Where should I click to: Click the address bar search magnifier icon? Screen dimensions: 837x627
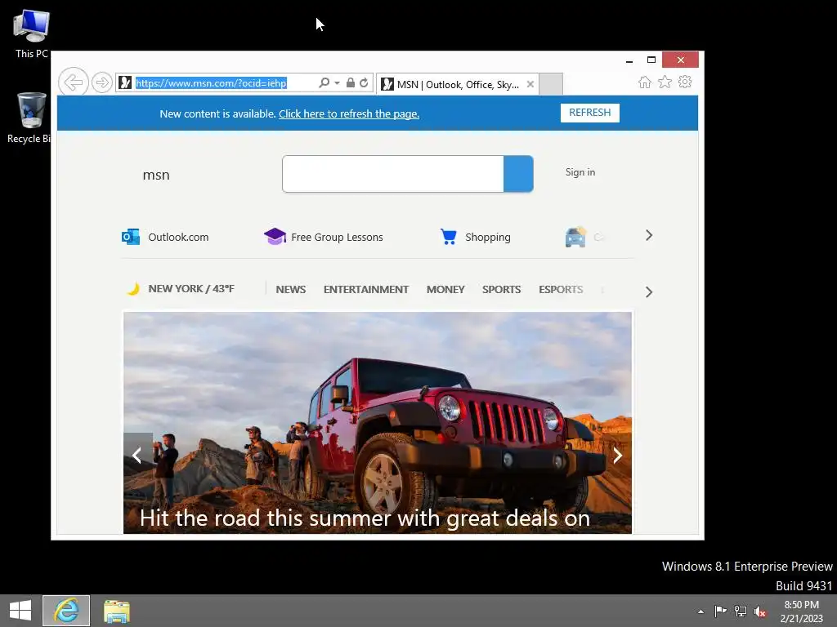(324, 82)
